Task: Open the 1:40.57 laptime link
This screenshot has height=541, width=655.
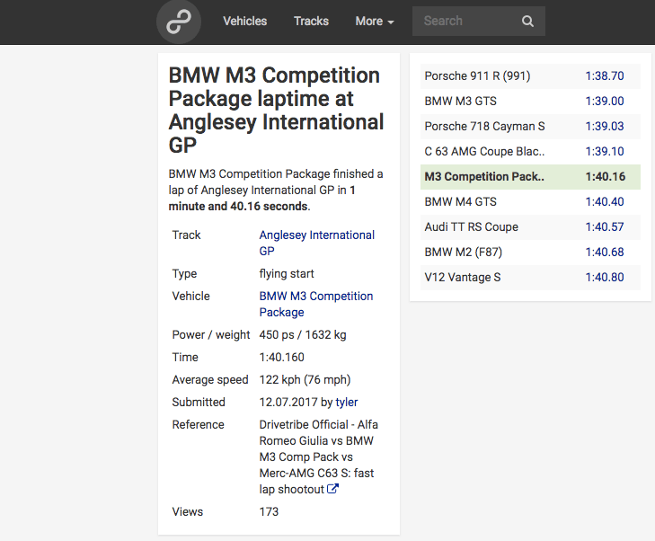Action: (605, 226)
